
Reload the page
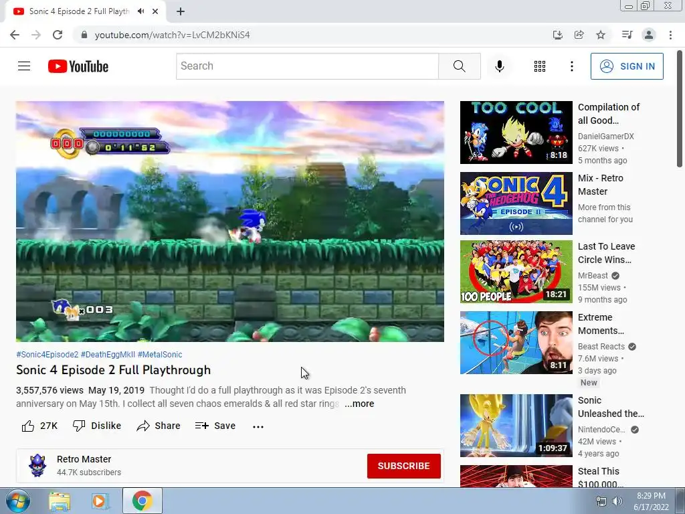(58, 35)
